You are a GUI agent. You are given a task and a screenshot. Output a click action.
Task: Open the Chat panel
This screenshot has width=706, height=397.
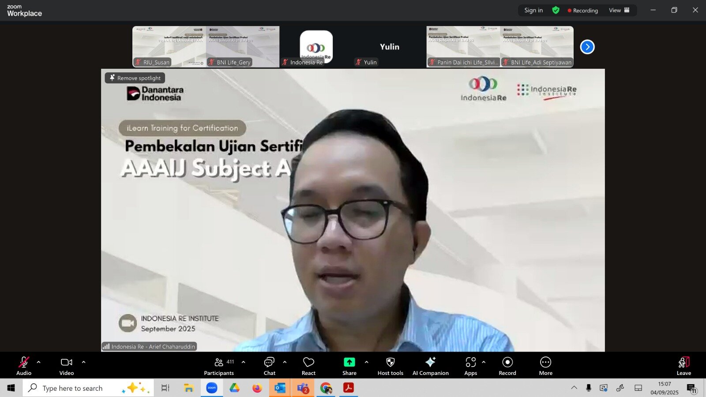tap(269, 366)
